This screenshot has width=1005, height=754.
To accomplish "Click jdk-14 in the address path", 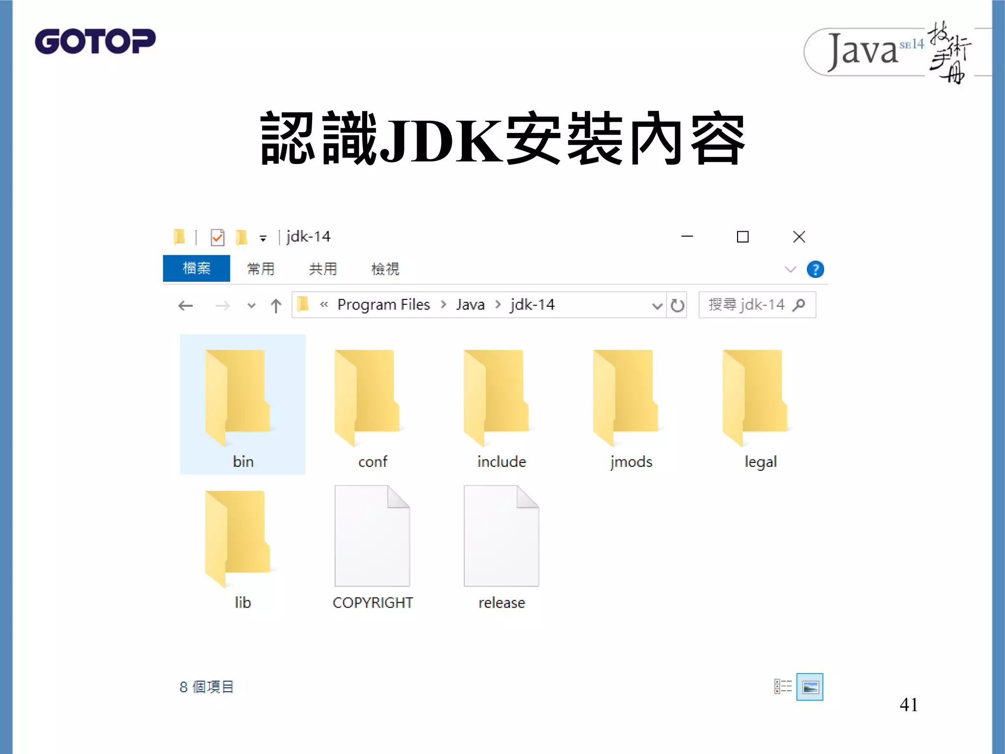I will point(532,305).
